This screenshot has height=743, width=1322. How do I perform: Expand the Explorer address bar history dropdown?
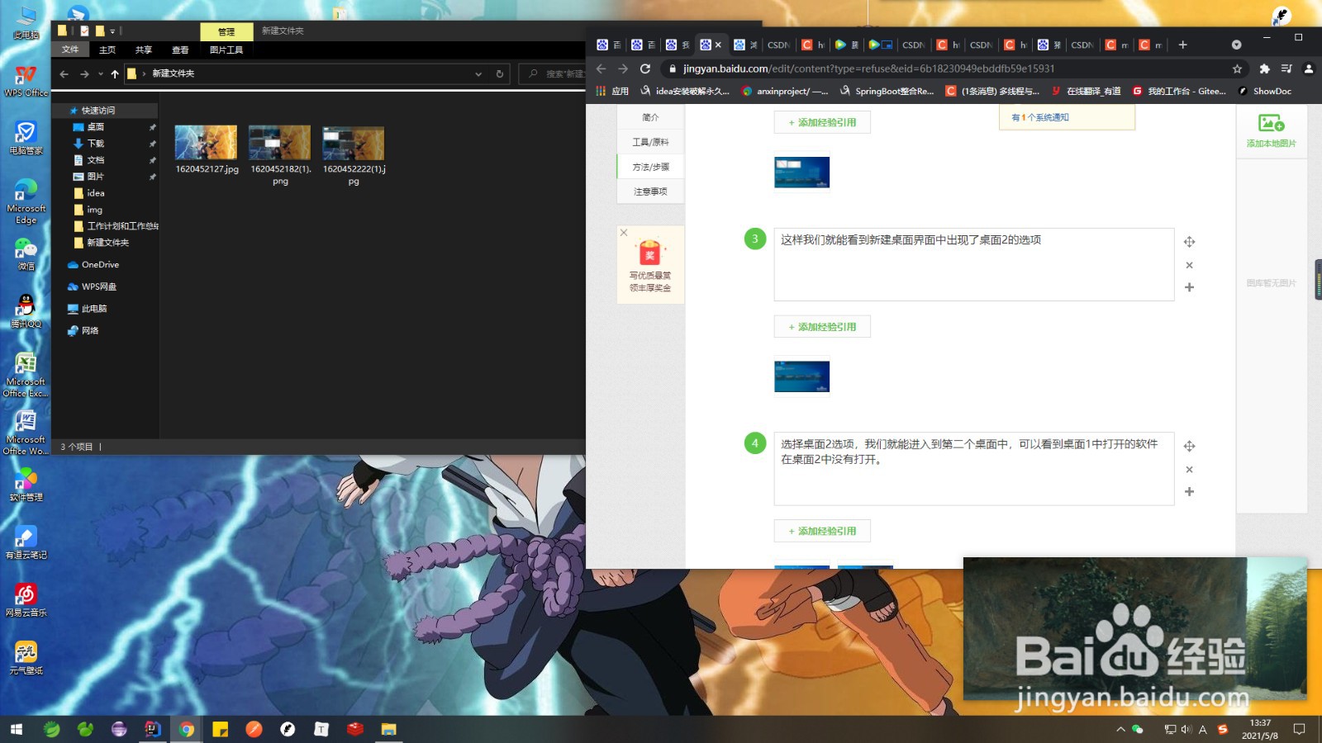(478, 74)
